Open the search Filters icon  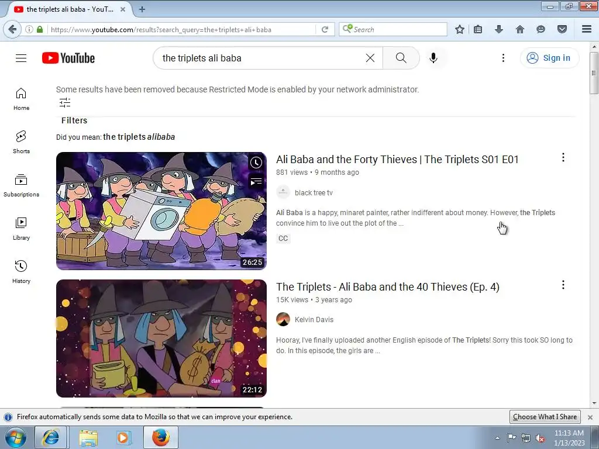[65, 102]
